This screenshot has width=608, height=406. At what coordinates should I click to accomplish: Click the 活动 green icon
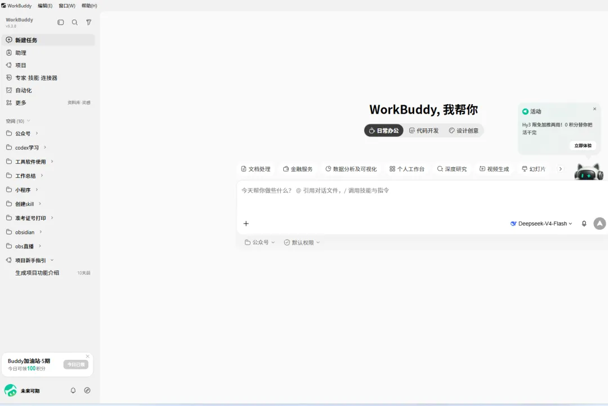point(525,111)
